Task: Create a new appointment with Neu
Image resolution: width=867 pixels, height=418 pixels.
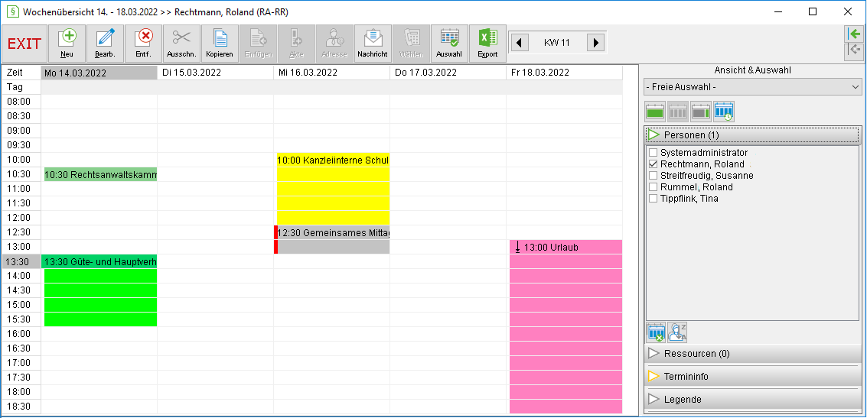Action: tap(67, 44)
